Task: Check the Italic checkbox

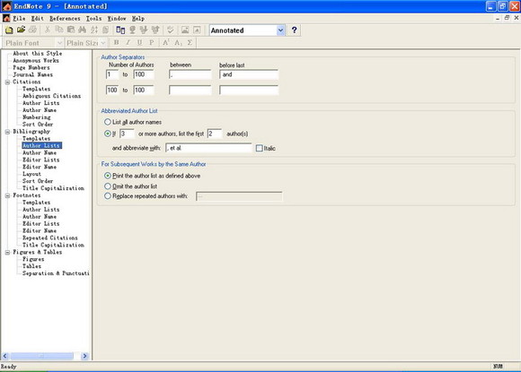Action: click(x=260, y=148)
